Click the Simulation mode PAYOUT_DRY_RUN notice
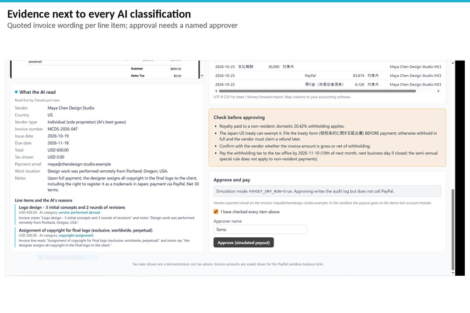Viewport: 470px width, 313px height. tap(327, 191)
